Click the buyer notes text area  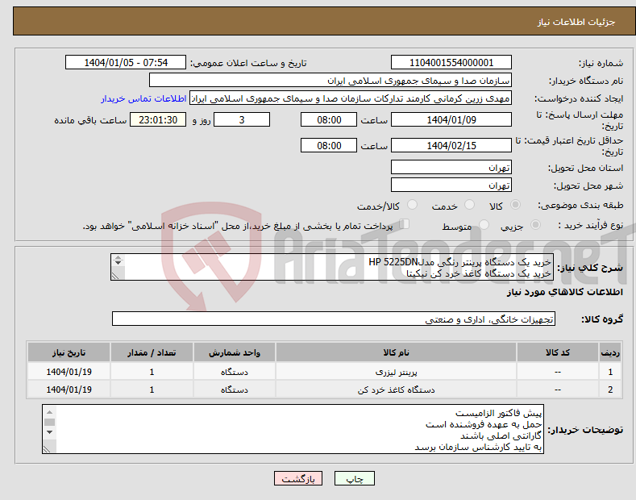293,429
